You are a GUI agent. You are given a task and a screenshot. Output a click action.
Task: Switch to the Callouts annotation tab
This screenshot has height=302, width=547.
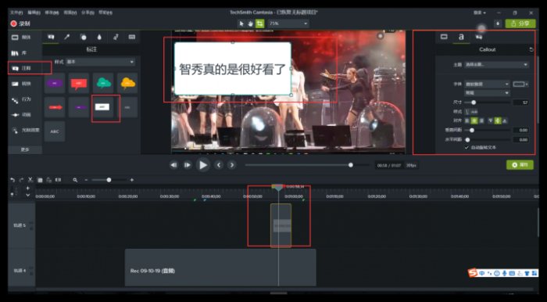(51, 37)
